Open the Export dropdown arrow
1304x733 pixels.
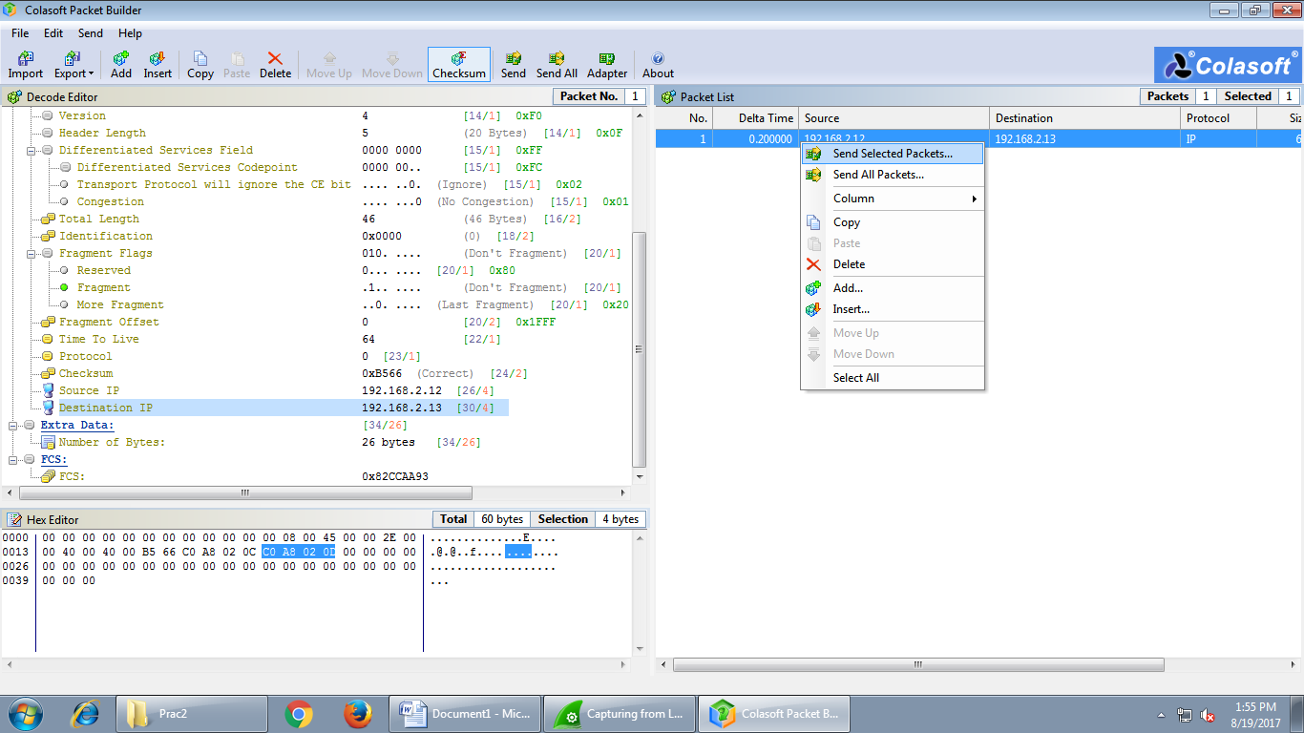(x=91, y=73)
